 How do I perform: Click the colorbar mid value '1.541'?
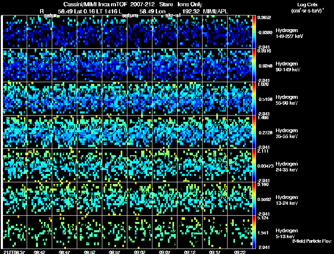(263, 233)
